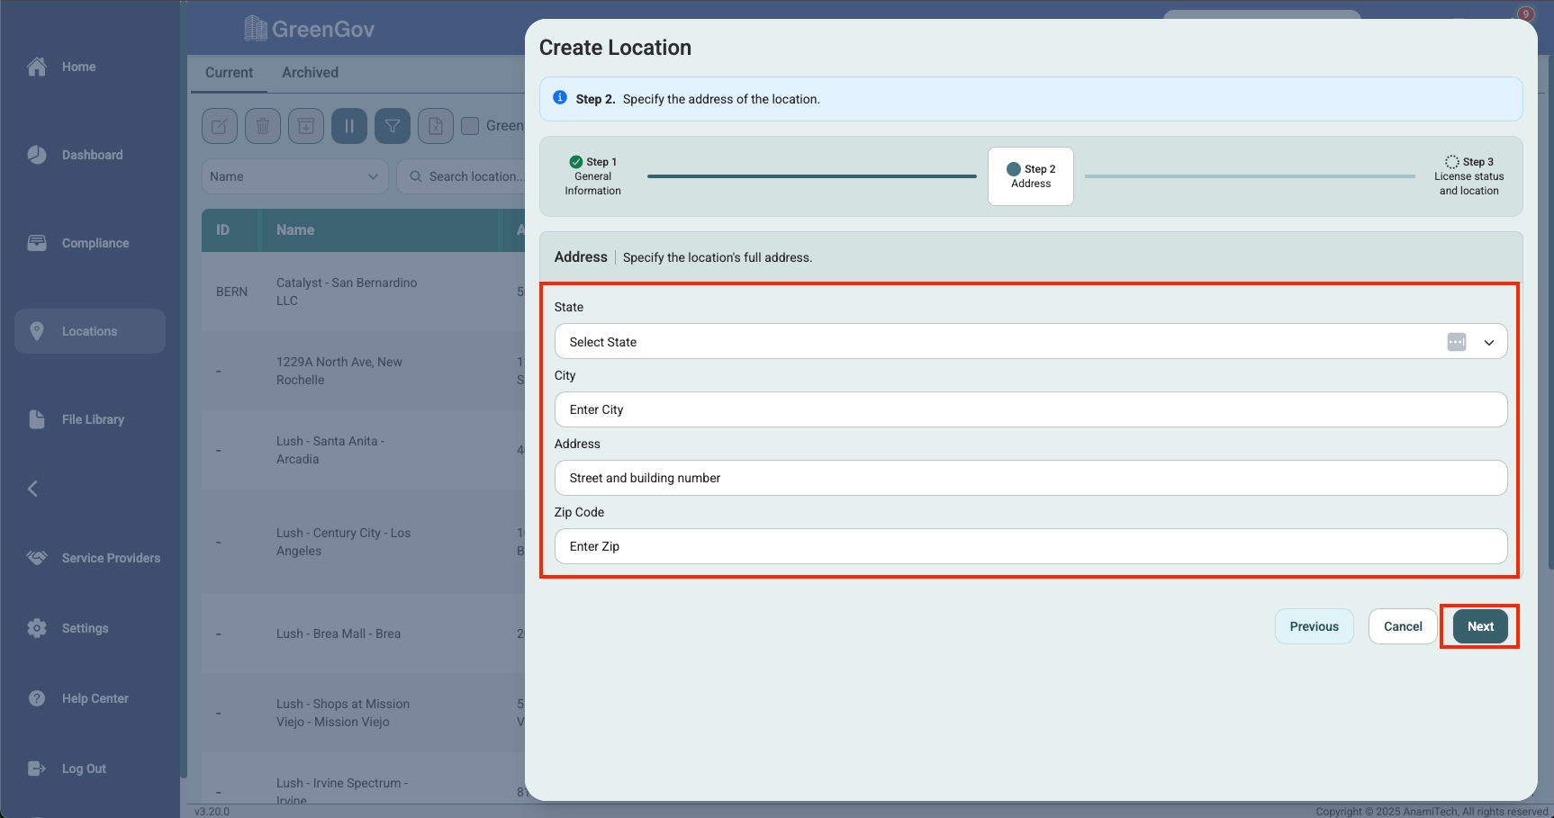Open the Name search-field dropdown
This screenshot has height=818, width=1554.
(294, 176)
